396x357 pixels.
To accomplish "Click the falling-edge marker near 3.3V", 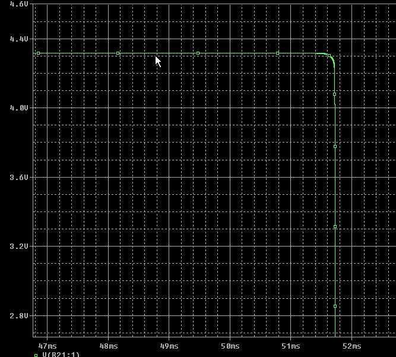I will click(335, 227).
